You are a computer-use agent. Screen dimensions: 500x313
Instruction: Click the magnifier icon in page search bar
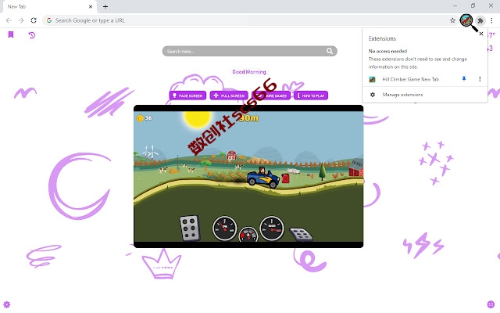(330, 51)
